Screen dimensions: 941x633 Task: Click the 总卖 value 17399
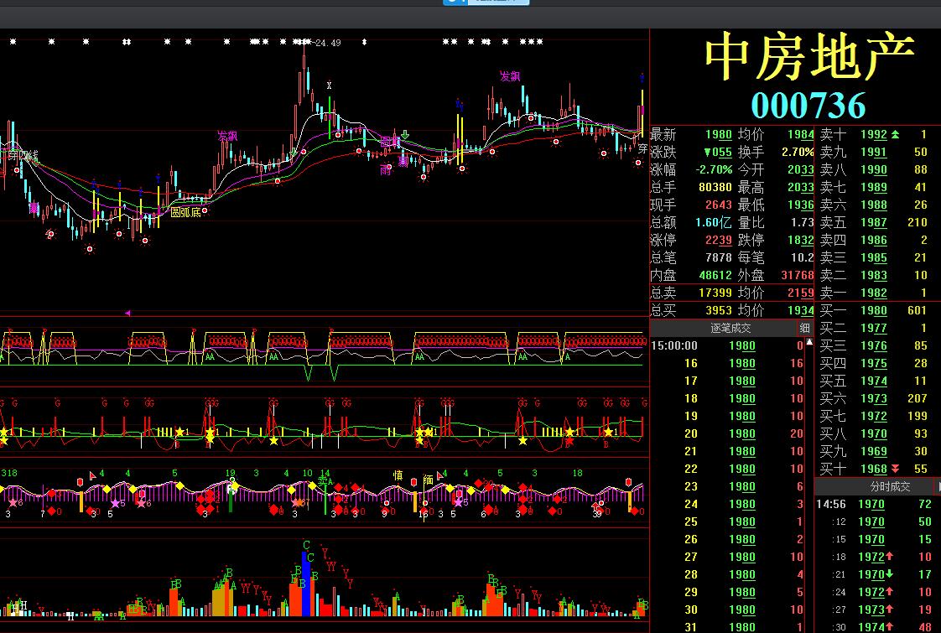click(715, 293)
